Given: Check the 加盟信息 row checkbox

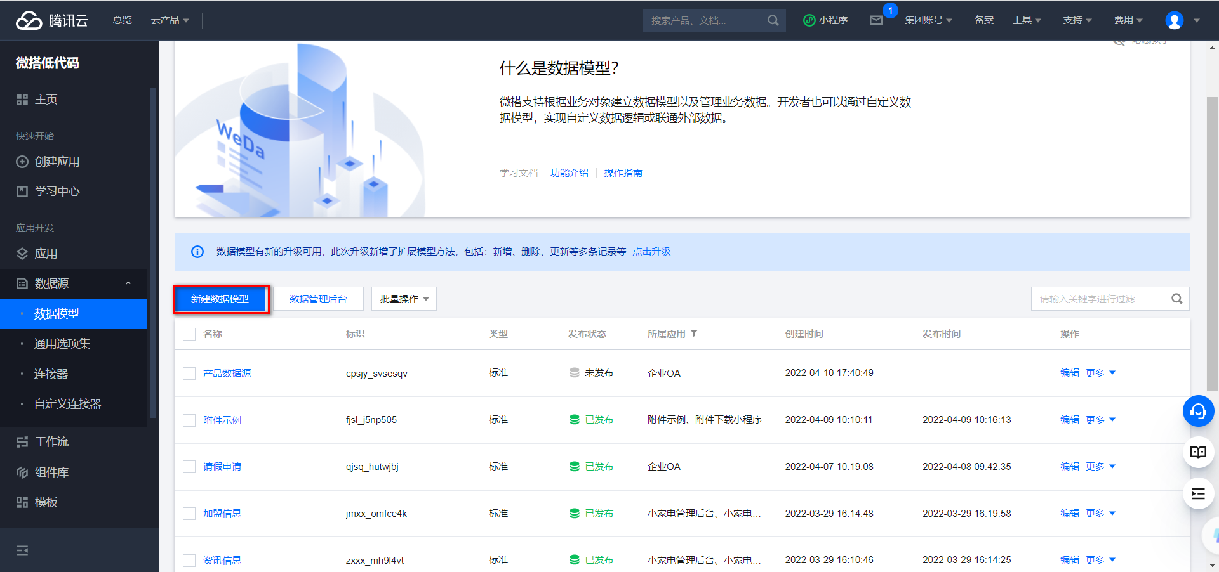Looking at the screenshot, I should pyautogui.click(x=189, y=514).
